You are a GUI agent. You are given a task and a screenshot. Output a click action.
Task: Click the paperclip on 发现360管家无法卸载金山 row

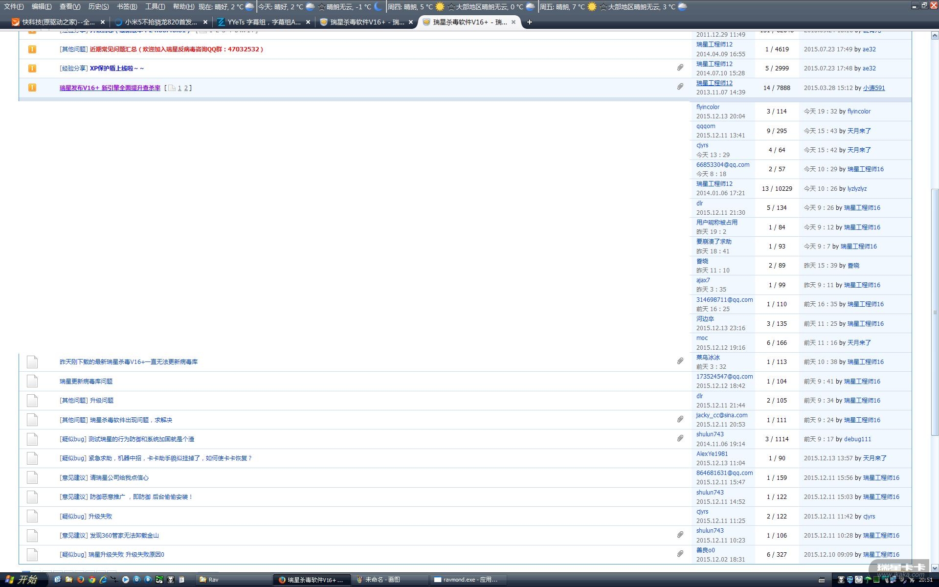click(x=680, y=535)
